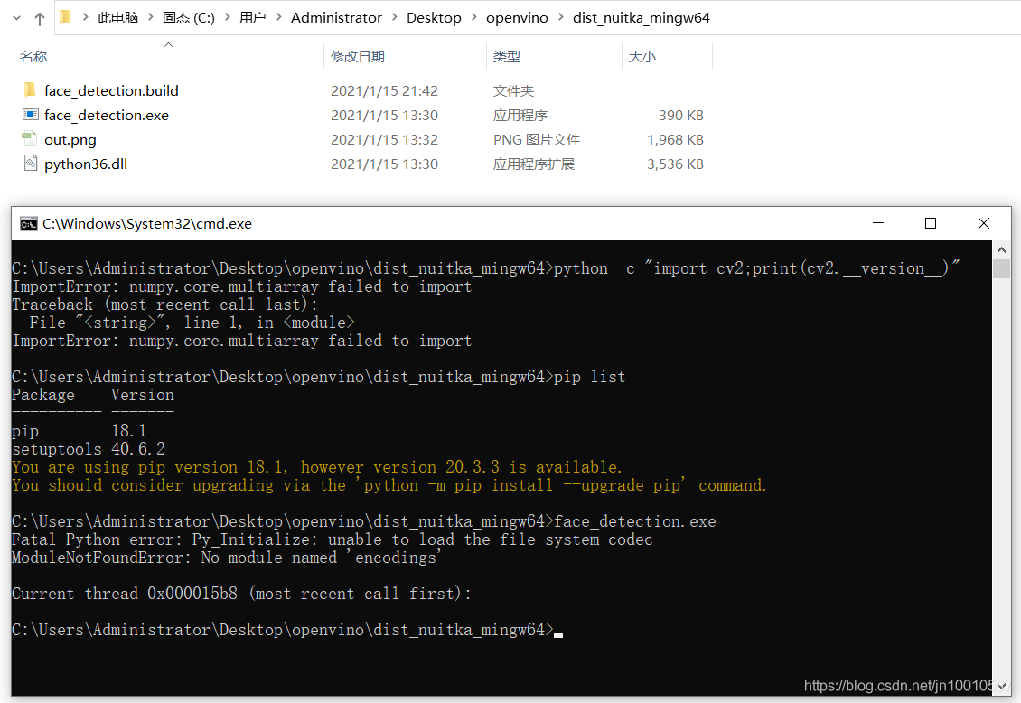Image resolution: width=1021 pixels, height=703 pixels.
Task: Click the up-arrow parent folder button
Action: [40, 19]
